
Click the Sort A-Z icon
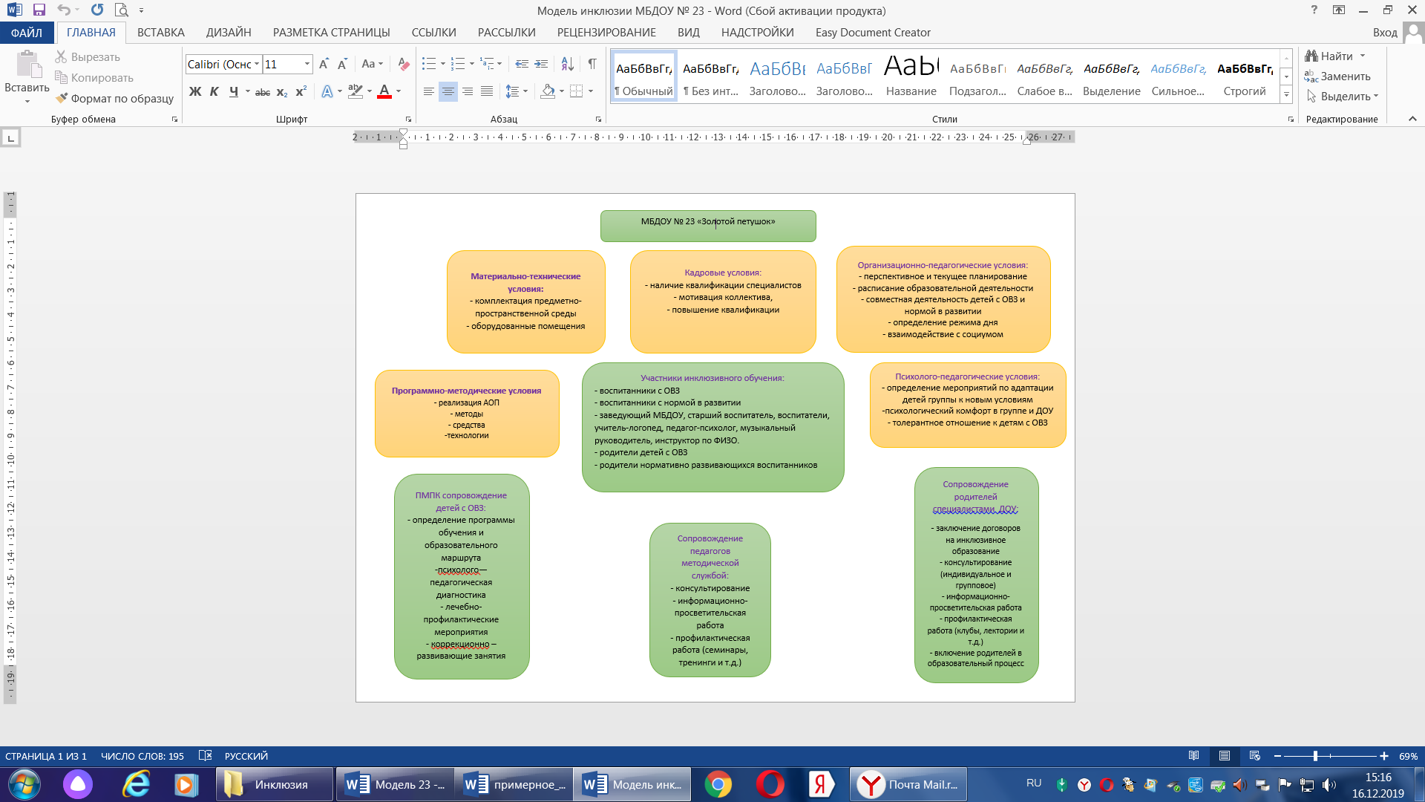pos(567,65)
